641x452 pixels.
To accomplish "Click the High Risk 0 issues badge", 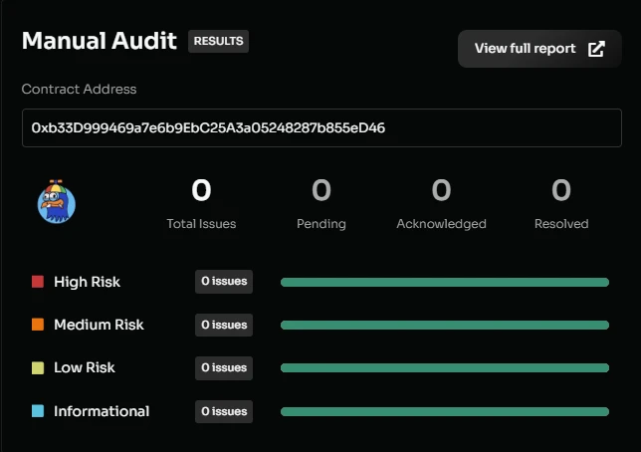I will [x=224, y=282].
